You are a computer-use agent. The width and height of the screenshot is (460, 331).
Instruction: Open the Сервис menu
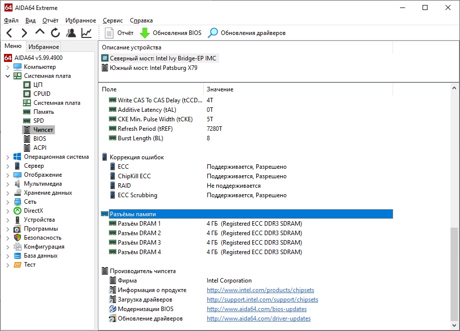(x=113, y=20)
